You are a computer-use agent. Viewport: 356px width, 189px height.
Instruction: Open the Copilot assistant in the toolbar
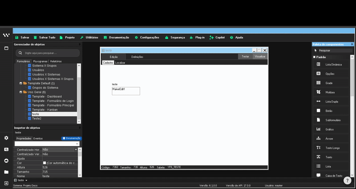click(x=217, y=37)
